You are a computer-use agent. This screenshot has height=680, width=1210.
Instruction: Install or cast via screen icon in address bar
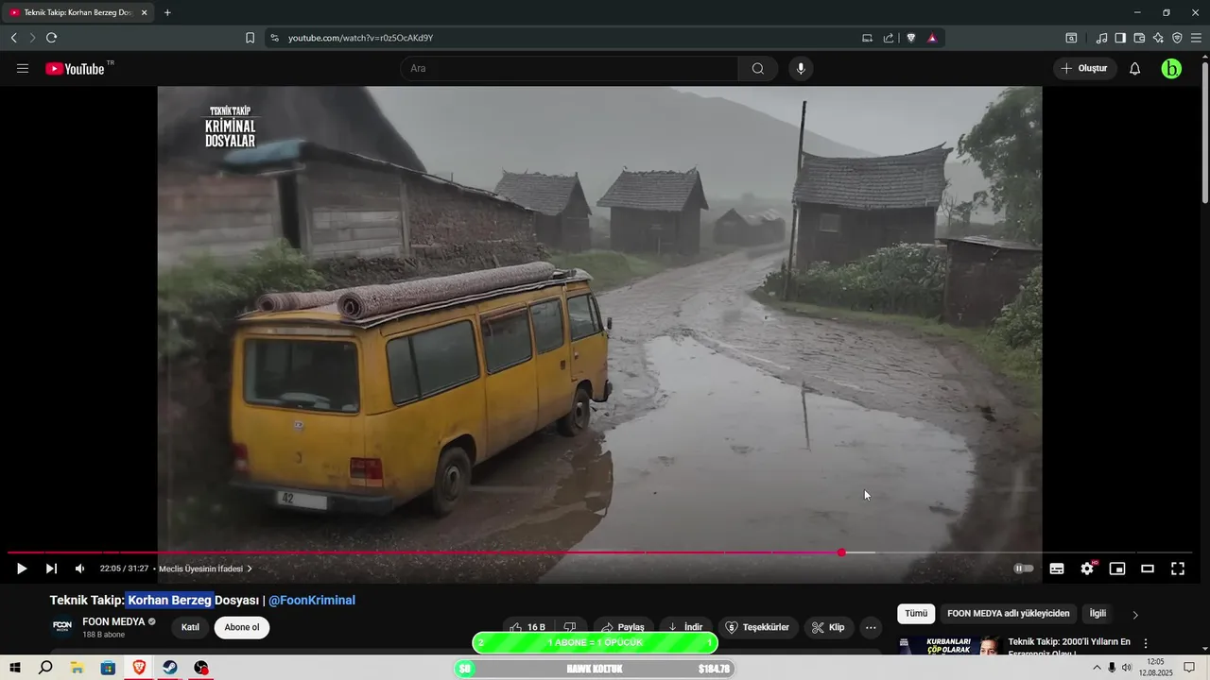[x=867, y=38]
